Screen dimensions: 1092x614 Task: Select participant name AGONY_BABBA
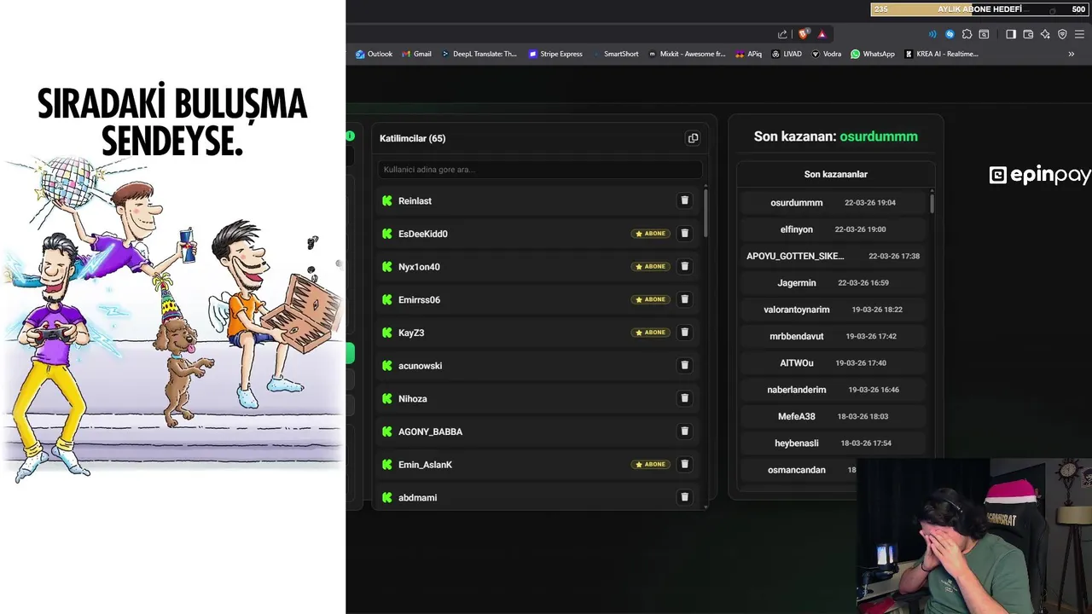click(430, 432)
